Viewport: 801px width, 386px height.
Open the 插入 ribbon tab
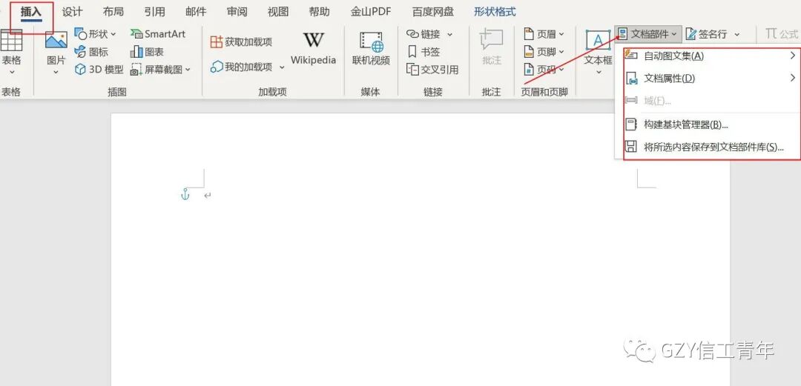31,12
